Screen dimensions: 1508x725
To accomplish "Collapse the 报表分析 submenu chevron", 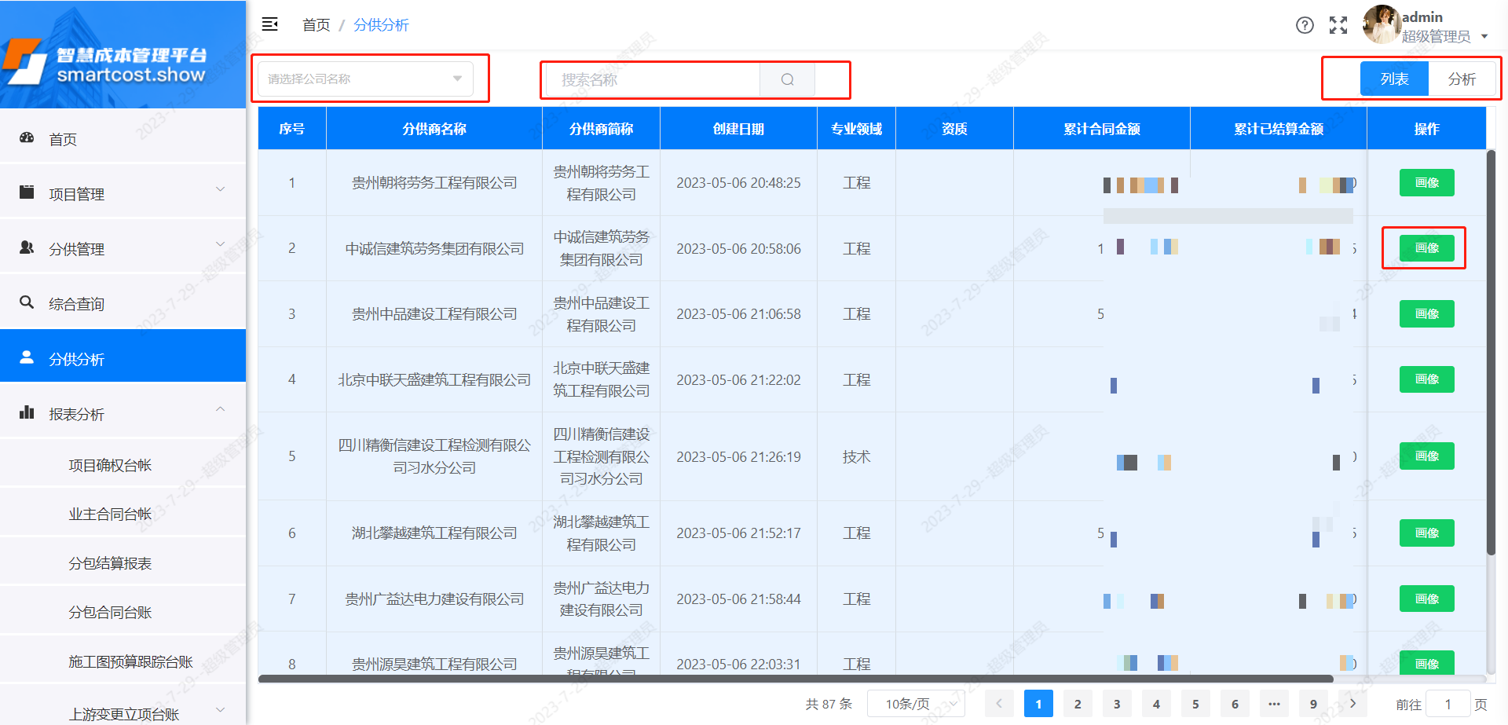I will (221, 409).
